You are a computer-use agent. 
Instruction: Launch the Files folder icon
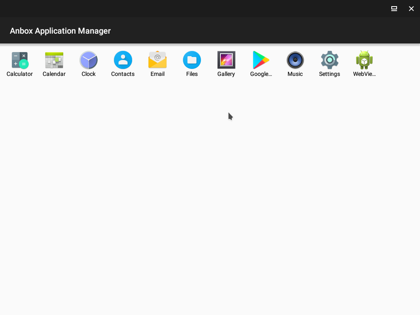tap(192, 60)
